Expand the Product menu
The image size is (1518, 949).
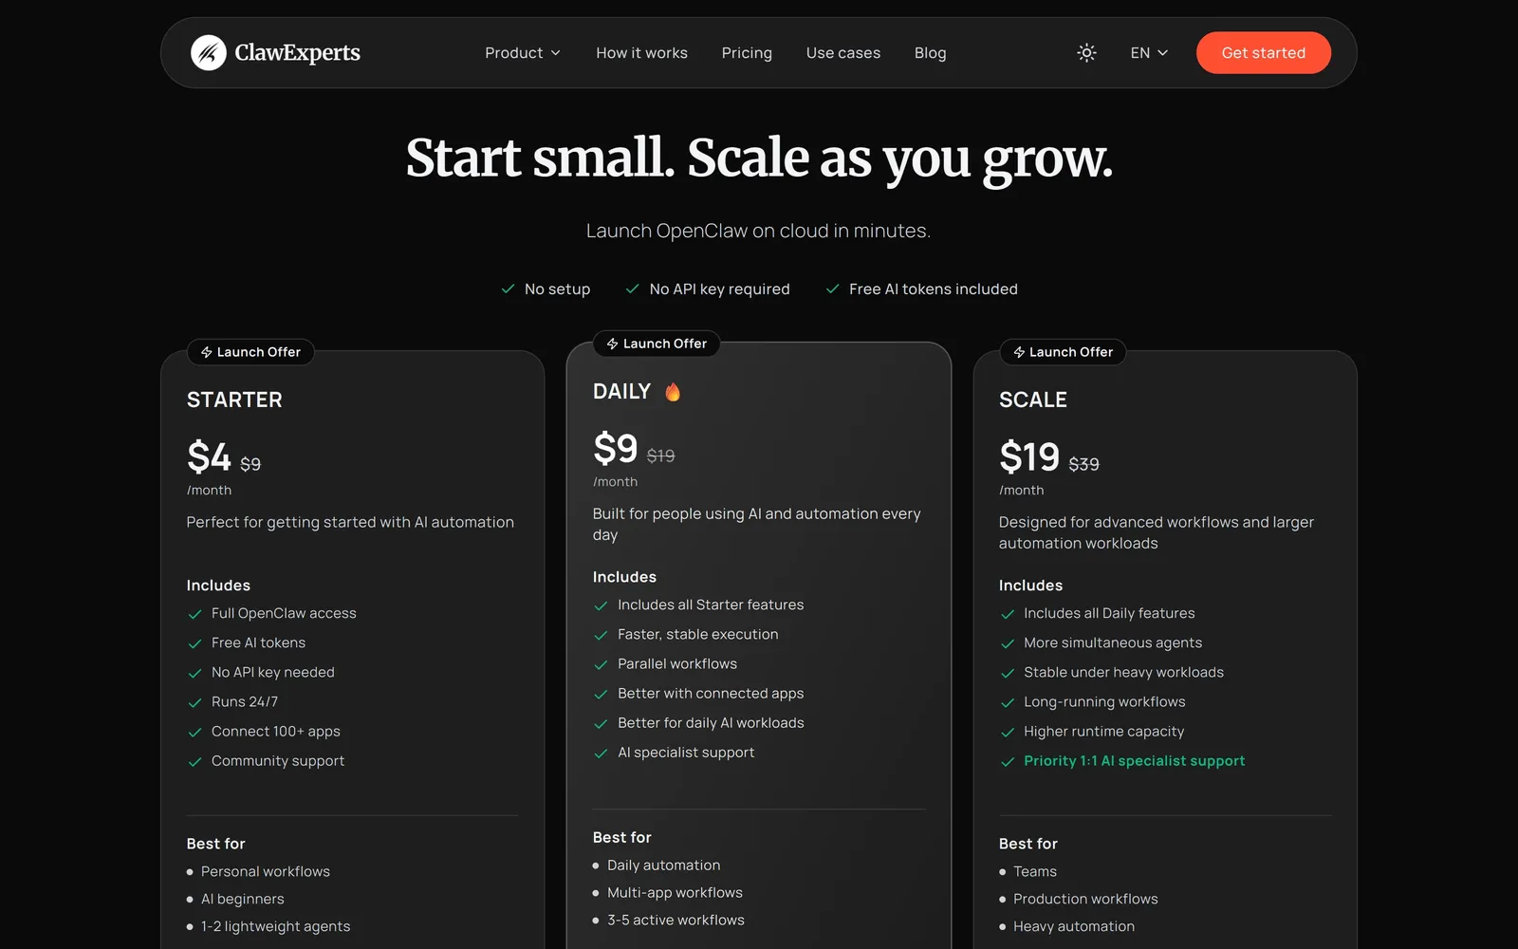click(x=523, y=53)
